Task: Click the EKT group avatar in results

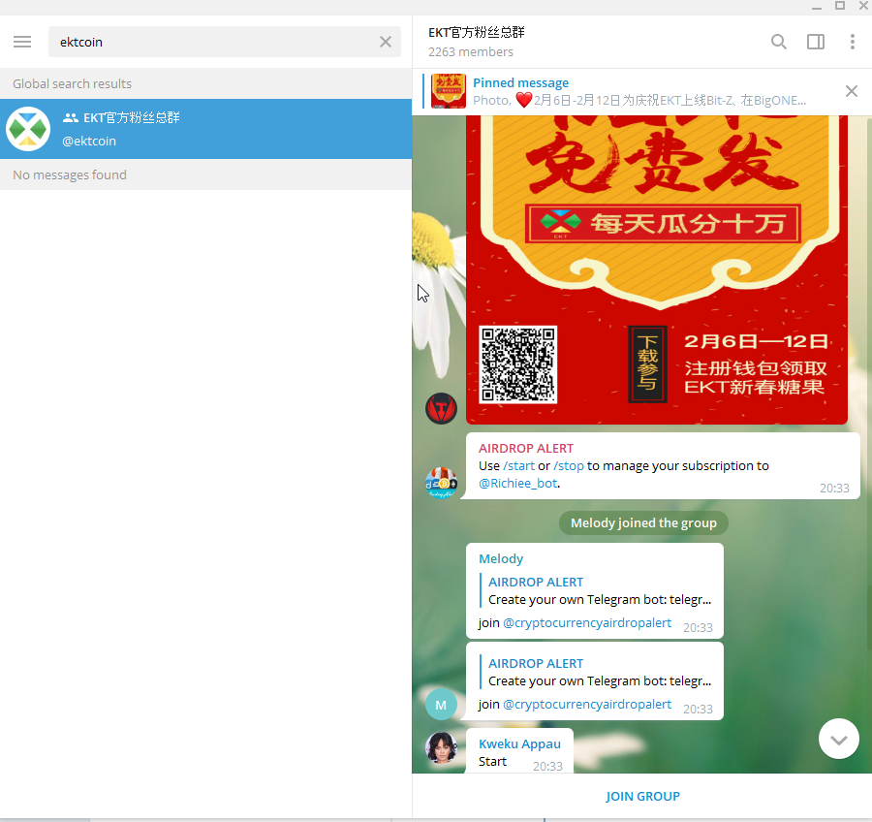Action: click(x=28, y=129)
